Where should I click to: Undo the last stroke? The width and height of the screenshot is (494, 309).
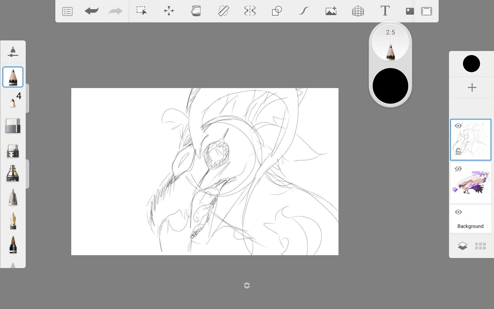[x=92, y=11]
